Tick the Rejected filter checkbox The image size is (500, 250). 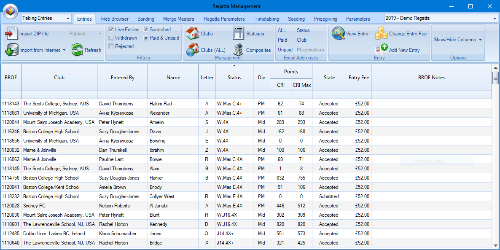click(111, 46)
